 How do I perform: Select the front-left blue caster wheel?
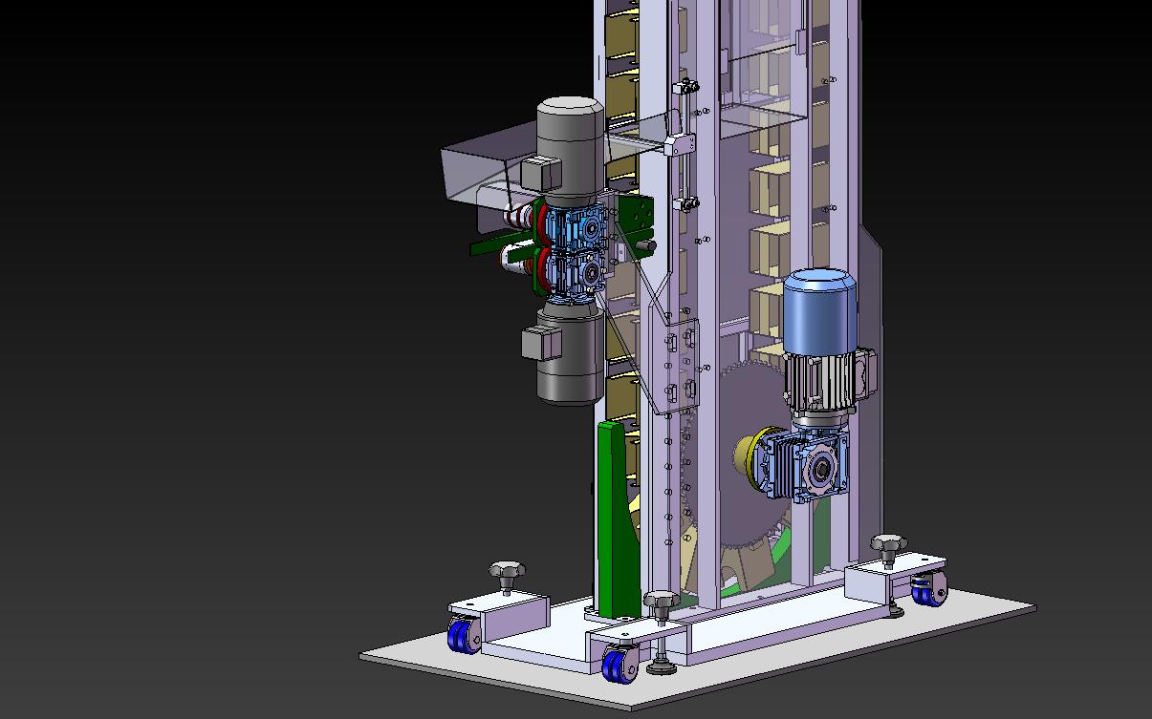[464, 636]
